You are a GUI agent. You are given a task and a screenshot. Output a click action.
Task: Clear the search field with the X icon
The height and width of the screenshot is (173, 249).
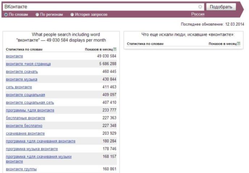[200, 6]
